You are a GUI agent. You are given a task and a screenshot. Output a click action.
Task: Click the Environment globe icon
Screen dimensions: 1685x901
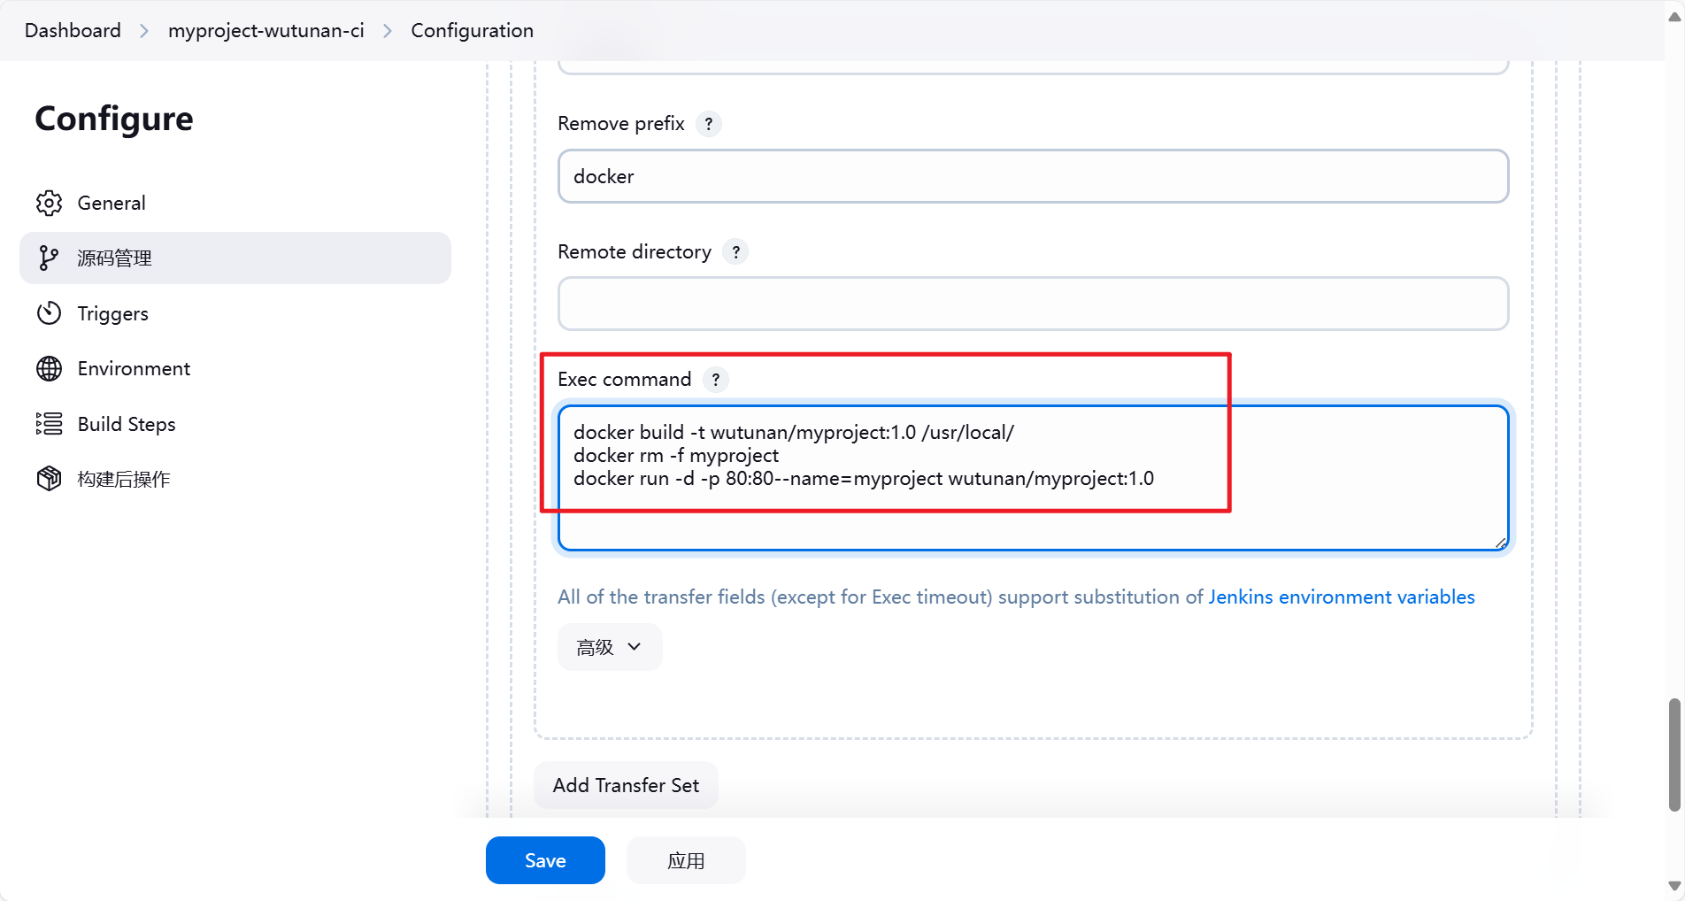pyautogui.click(x=49, y=368)
